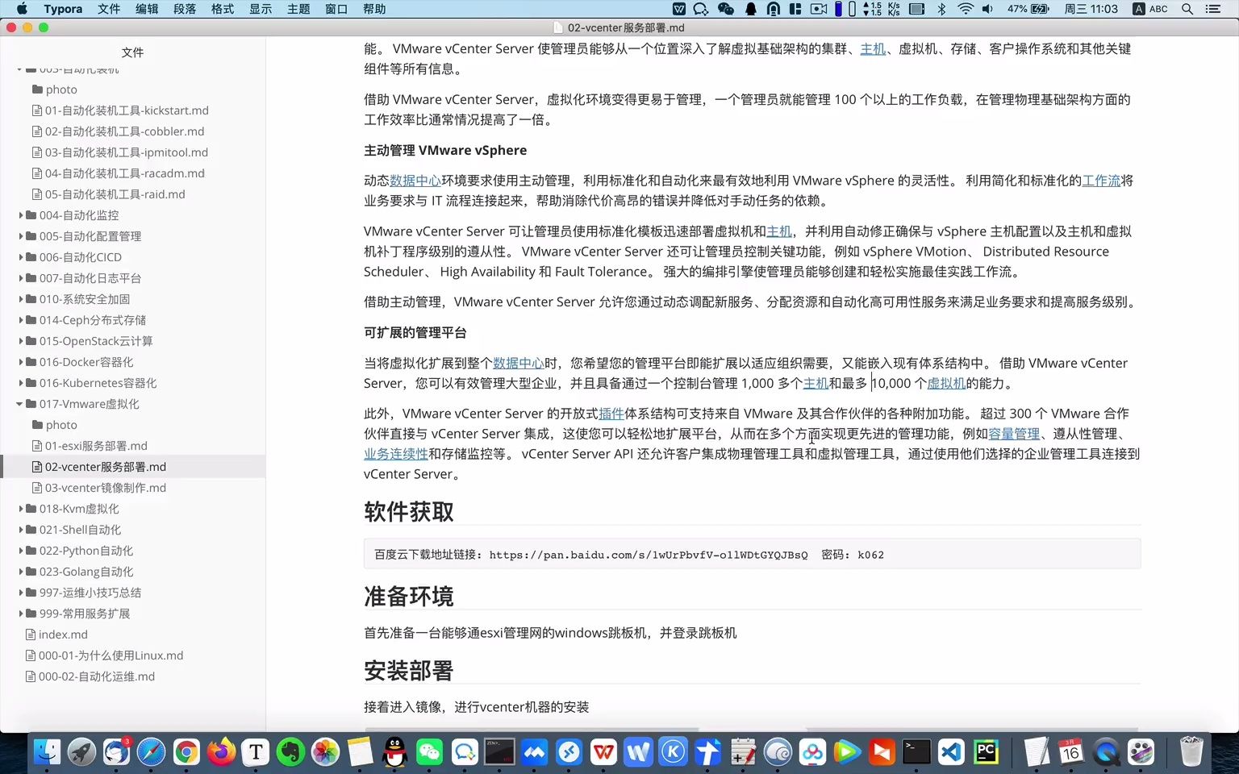Screen dimensions: 1239x774
Task: Open the 格式 menu
Action: pyautogui.click(x=223, y=9)
